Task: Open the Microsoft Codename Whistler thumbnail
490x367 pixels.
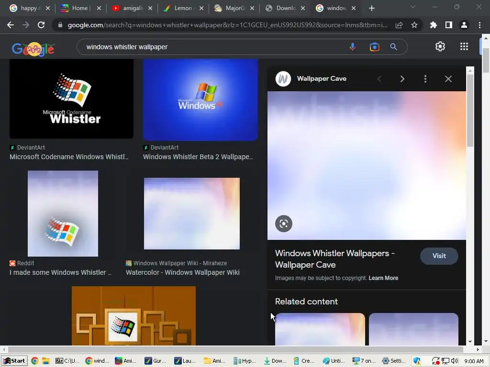Action: (x=72, y=99)
